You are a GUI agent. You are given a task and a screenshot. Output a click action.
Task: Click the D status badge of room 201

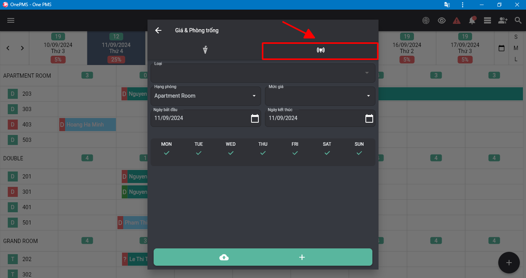[x=12, y=176]
